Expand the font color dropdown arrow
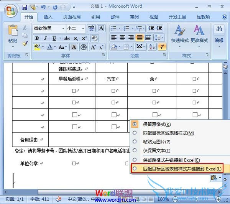This screenshot has height=204, width=230. tap(55, 47)
